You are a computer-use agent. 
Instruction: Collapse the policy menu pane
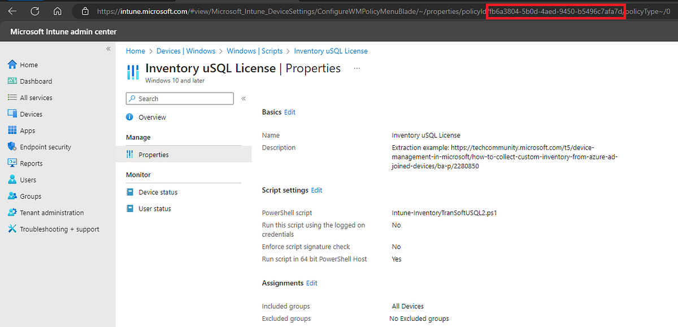click(244, 98)
